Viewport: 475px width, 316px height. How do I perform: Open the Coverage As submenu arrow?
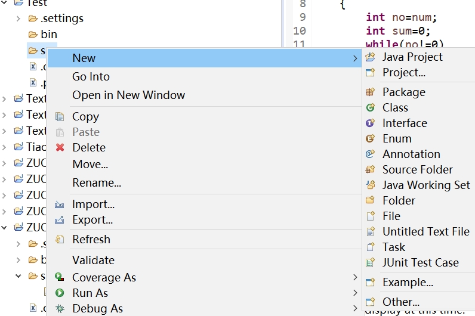(356, 278)
